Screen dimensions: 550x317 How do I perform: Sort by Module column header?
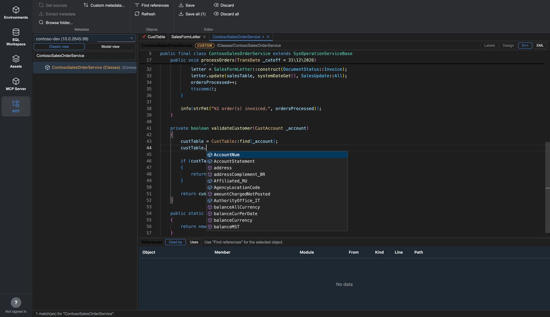coord(307,252)
